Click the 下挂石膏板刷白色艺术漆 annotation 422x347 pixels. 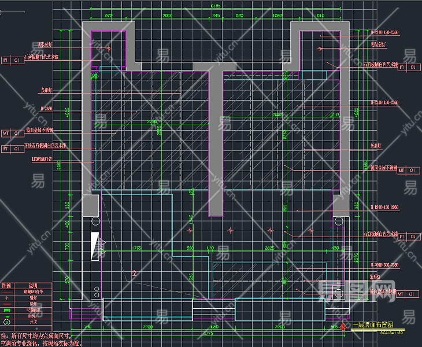tap(45, 146)
